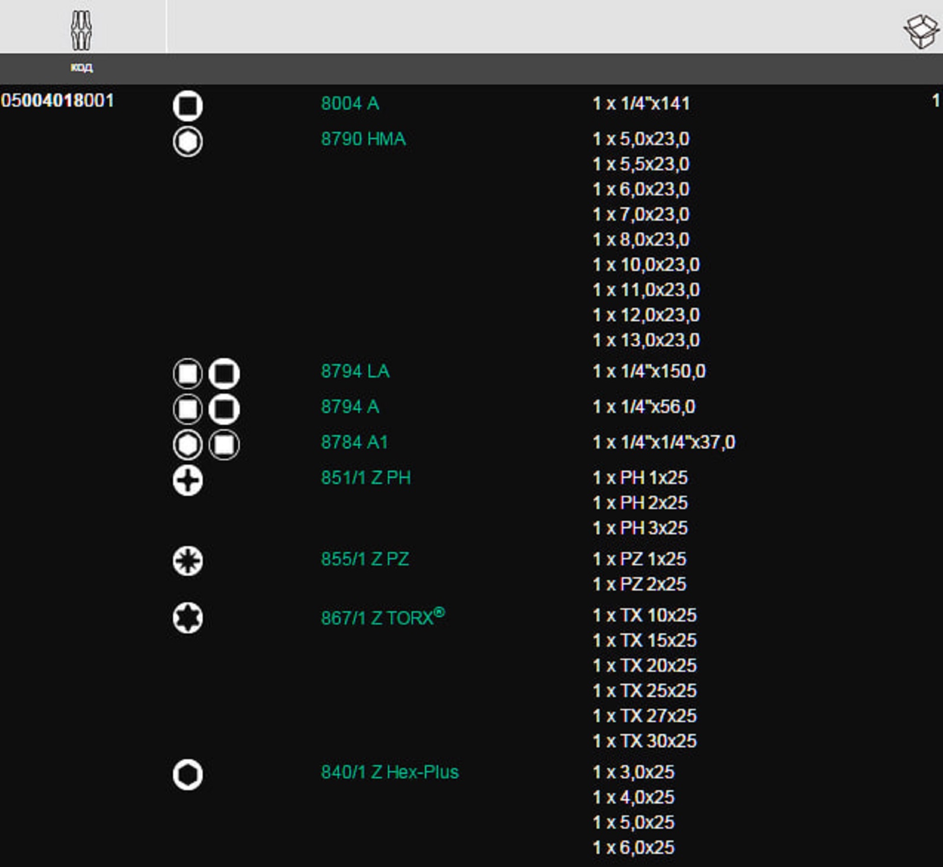
Task: Select the text 1 x 1/4"x141
Action: coord(642,104)
